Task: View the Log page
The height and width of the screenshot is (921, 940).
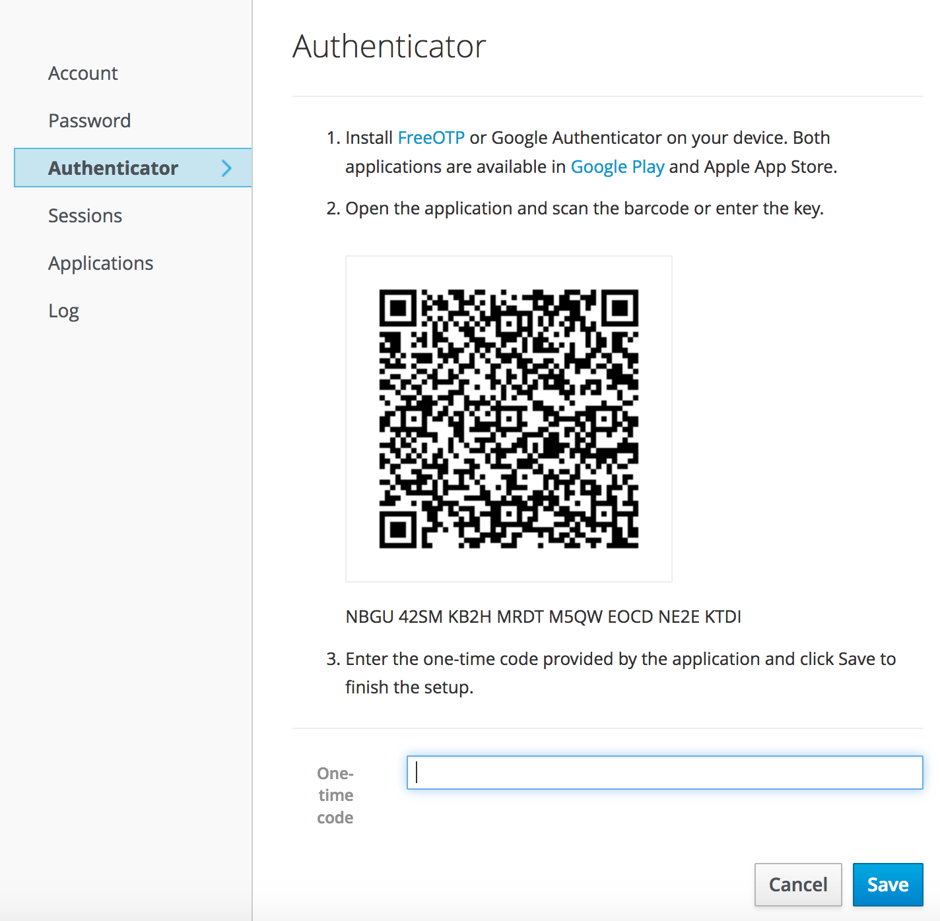Action: coord(64,311)
